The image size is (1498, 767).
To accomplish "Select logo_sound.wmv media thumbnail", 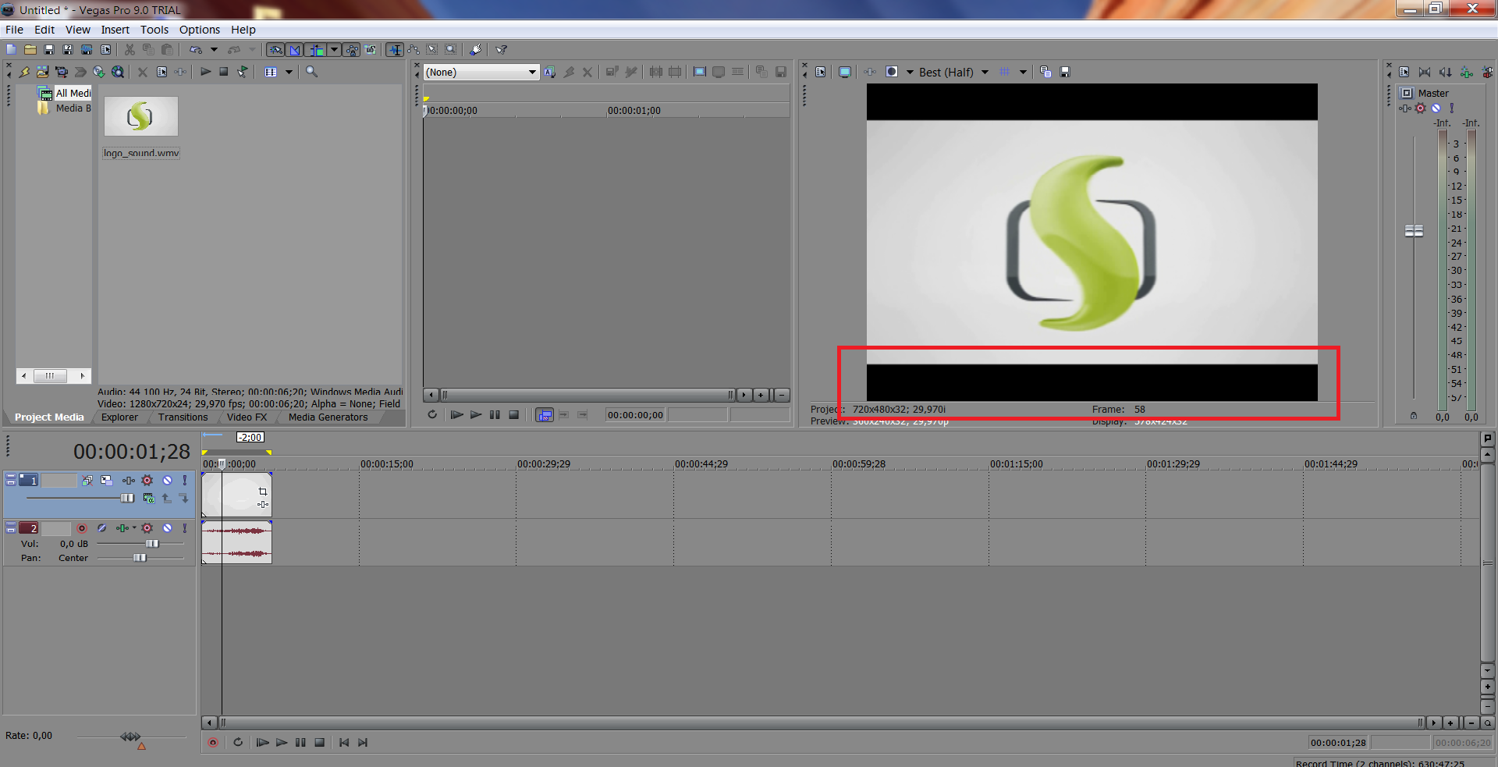I will point(141,116).
